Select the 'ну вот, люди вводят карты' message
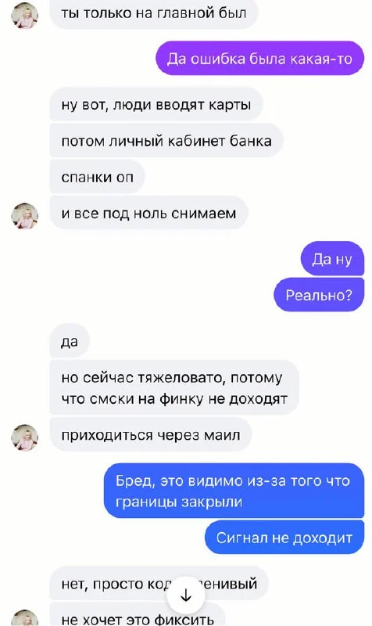This screenshot has height=626, width=372. pos(156,105)
